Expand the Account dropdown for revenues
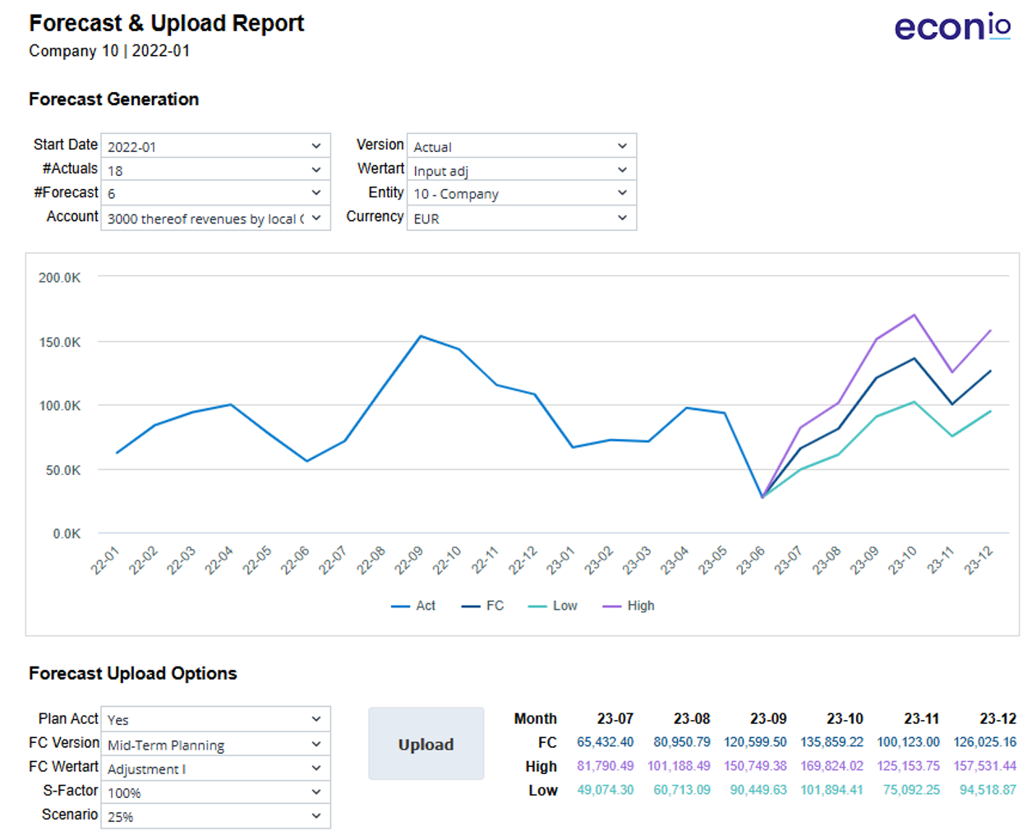 point(215,219)
